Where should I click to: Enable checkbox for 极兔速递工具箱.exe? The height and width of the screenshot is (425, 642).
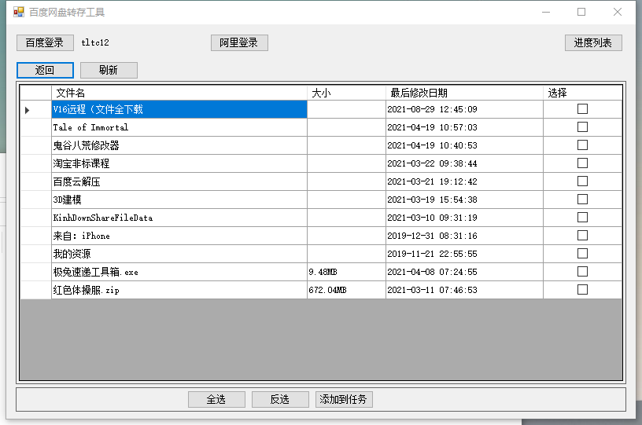click(x=582, y=272)
